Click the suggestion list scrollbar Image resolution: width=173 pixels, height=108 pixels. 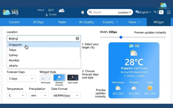click(x=80, y=50)
